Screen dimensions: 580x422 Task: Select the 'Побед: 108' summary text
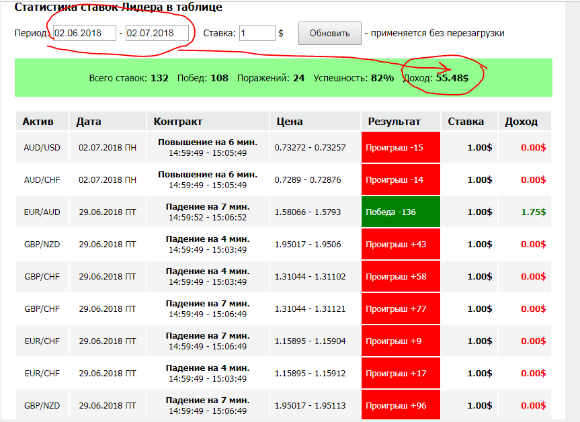(203, 78)
